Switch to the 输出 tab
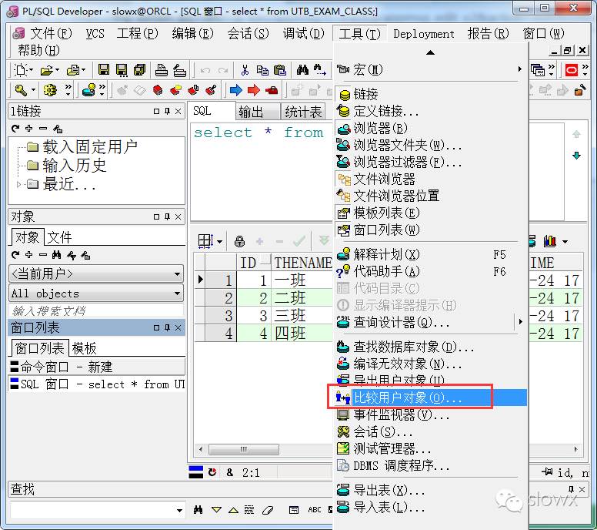This screenshot has height=530, width=597. click(258, 112)
